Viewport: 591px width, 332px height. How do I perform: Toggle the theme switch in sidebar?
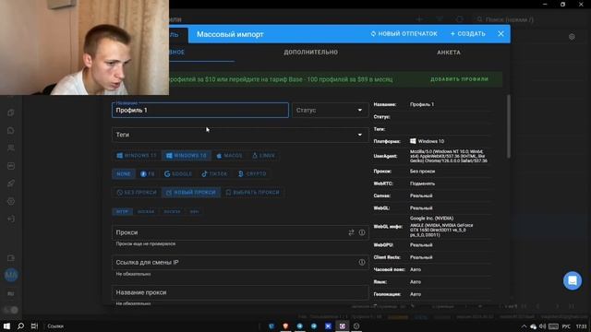(11, 310)
